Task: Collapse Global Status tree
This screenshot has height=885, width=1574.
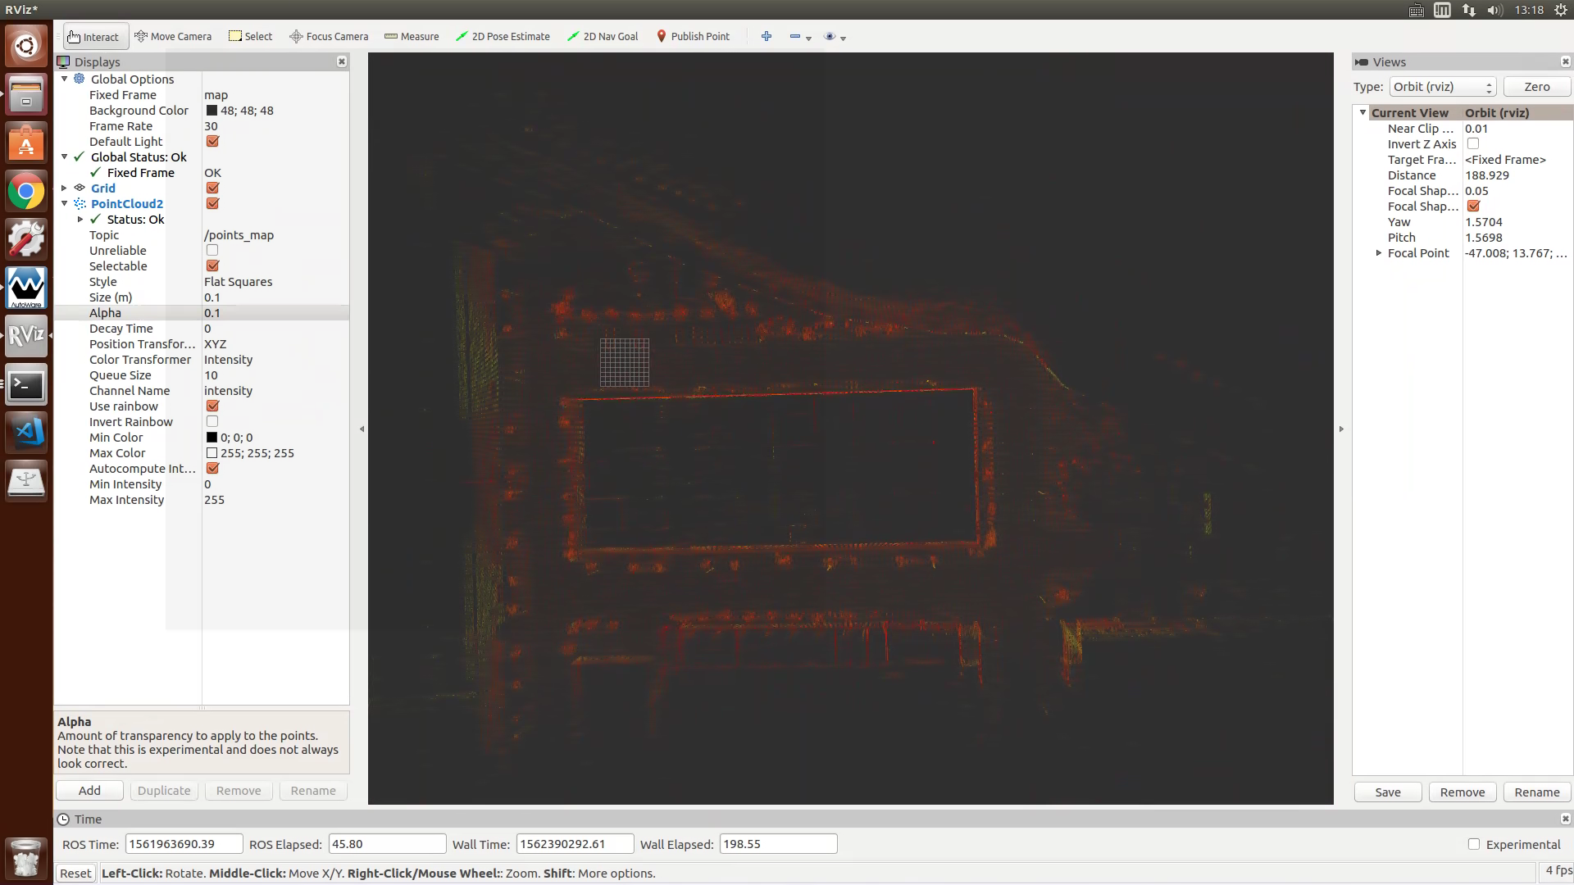Action: click(x=65, y=157)
